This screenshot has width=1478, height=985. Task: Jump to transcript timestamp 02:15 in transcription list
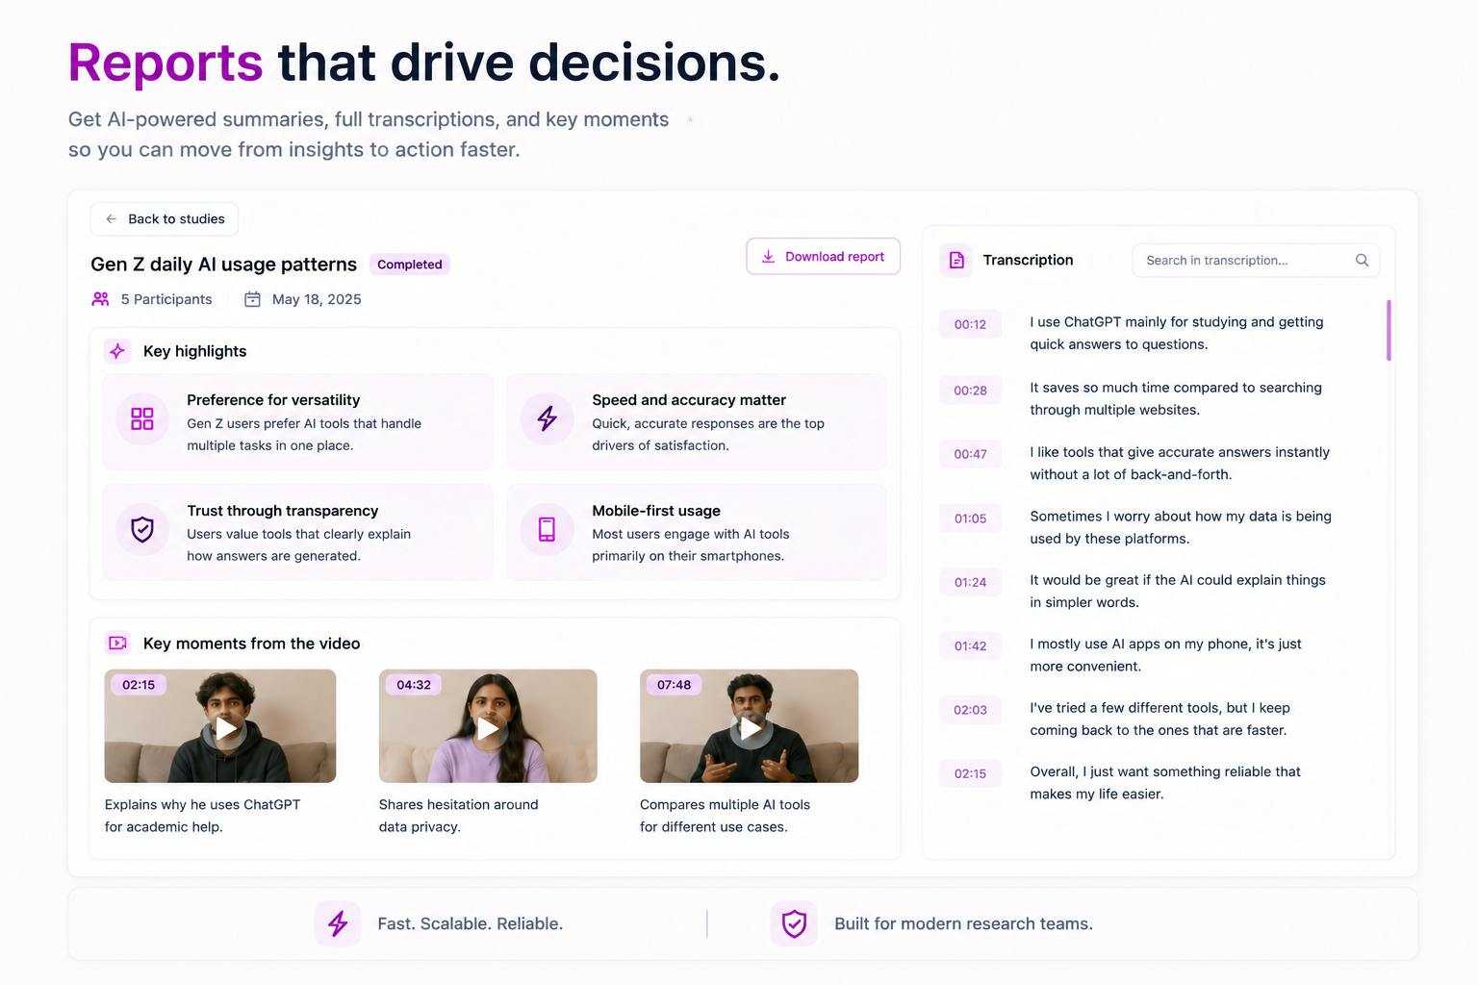coord(970,773)
